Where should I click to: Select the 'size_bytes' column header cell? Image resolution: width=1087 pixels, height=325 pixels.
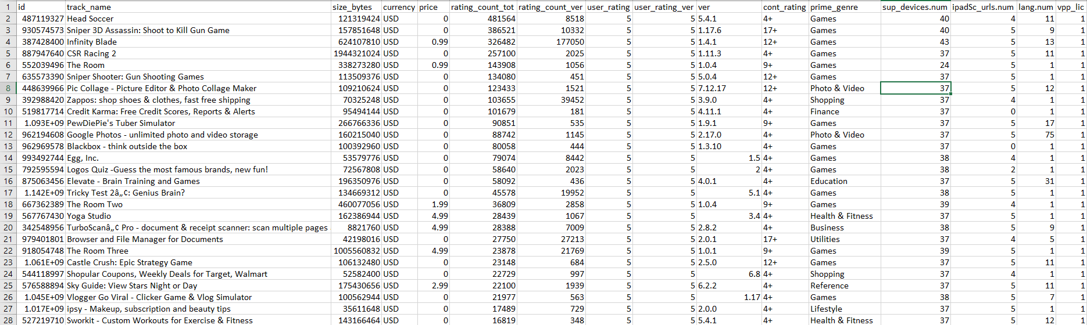point(356,7)
